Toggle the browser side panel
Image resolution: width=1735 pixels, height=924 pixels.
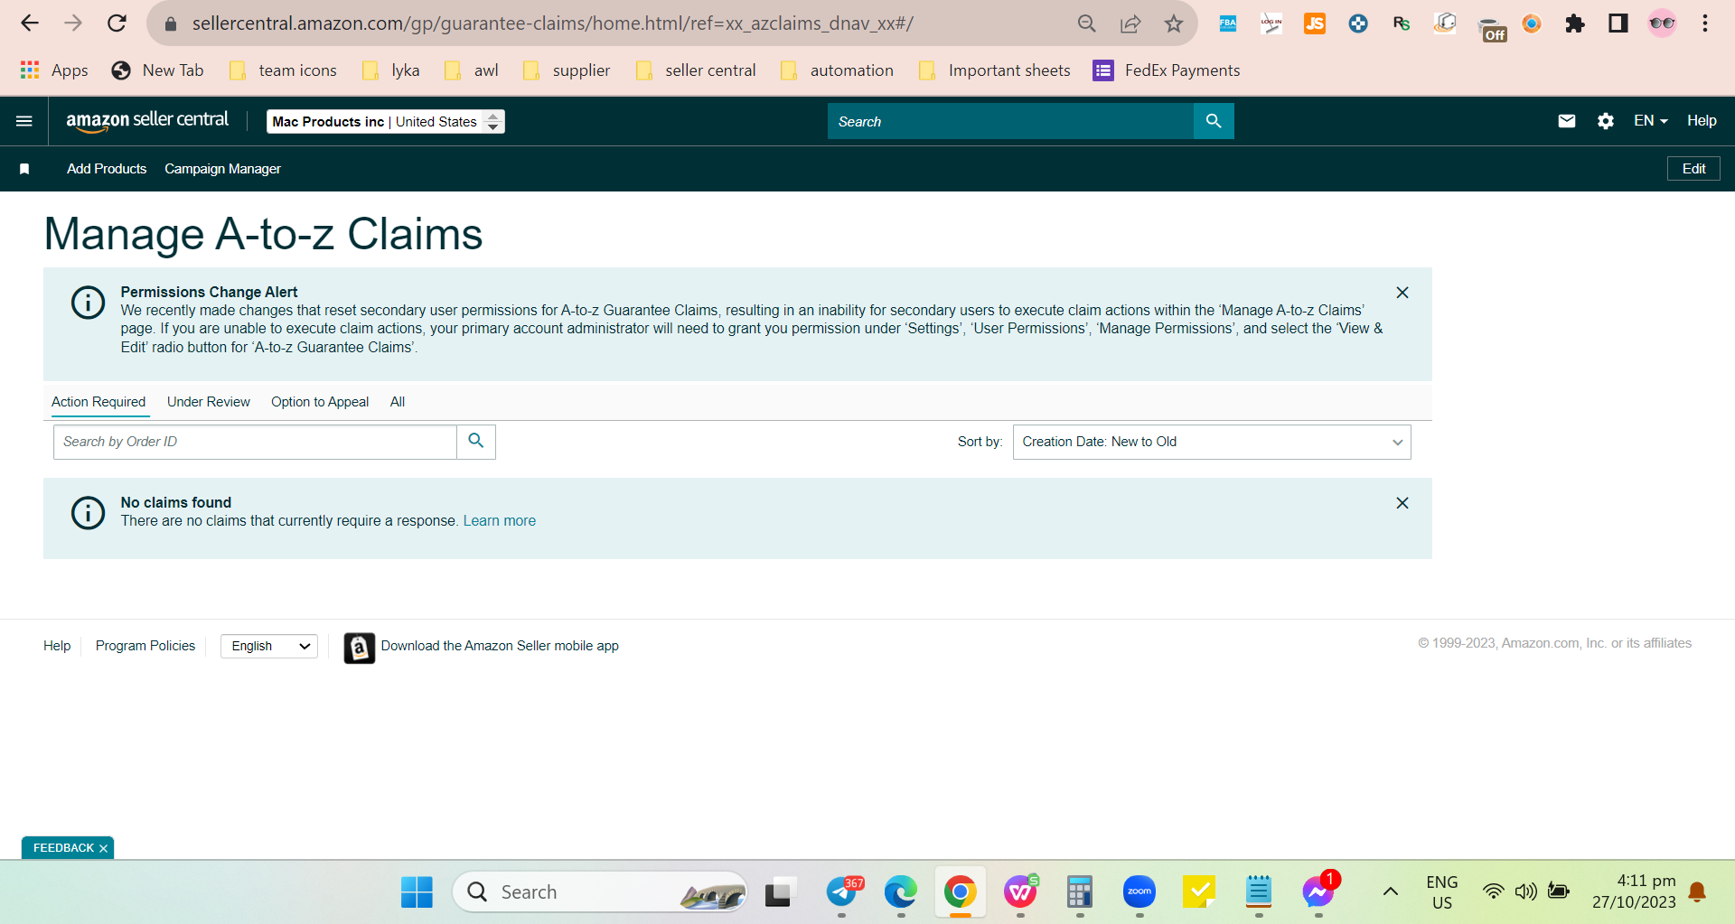tap(1618, 23)
